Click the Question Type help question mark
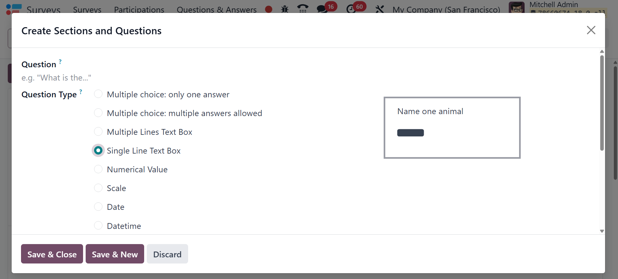Image resolution: width=618 pixels, height=279 pixels. pyautogui.click(x=81, y=91)
